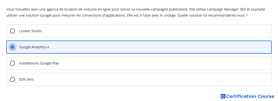Select the Looker Studio radio button
278x101 pixels.
click(x=12, y=31)
